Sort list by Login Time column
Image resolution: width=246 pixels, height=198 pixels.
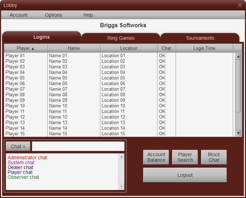click(204, 48)
